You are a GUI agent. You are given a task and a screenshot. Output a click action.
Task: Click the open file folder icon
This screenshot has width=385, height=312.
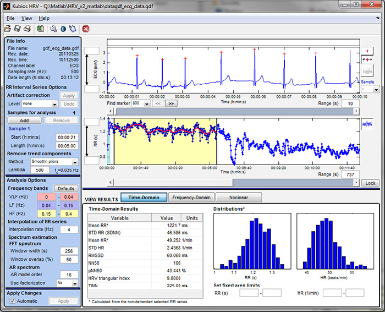coord(8,28)
